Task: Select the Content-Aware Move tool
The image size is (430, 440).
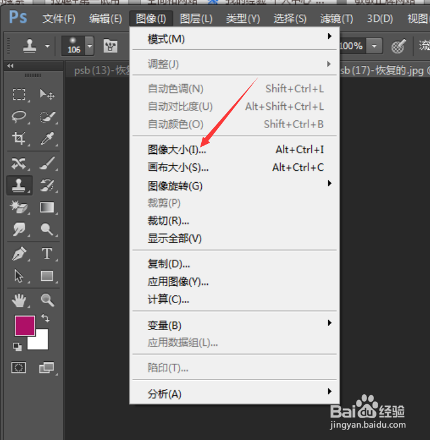Action: point(19,163)
